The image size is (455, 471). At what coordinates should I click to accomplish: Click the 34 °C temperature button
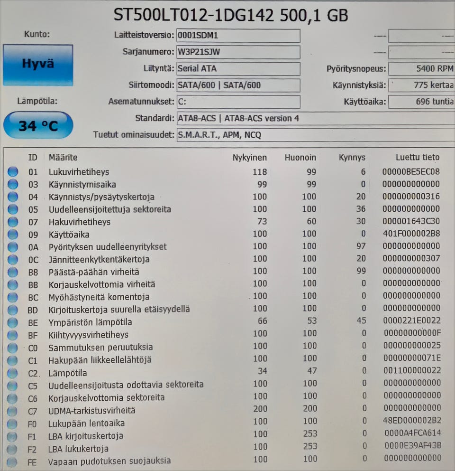38,125
